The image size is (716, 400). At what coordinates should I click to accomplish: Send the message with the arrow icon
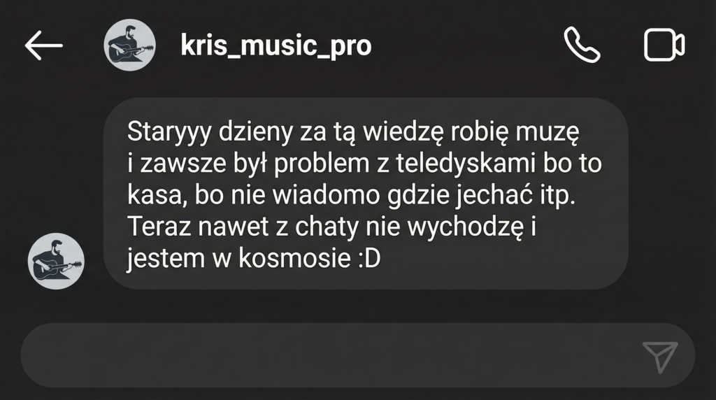[660, 356]
